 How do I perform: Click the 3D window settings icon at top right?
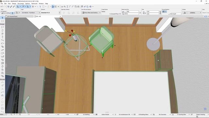pyautogui.click(x=205, y=16)
